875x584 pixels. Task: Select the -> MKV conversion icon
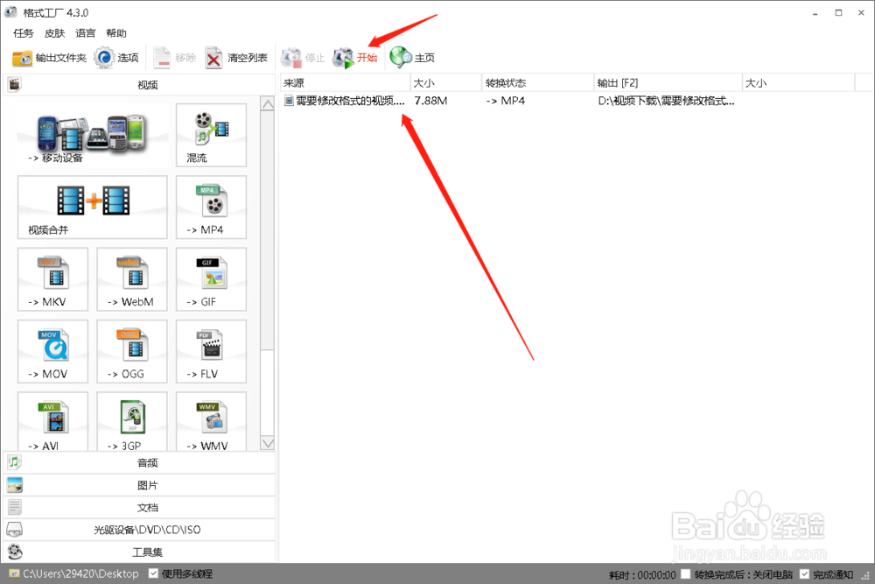point(53,279)
